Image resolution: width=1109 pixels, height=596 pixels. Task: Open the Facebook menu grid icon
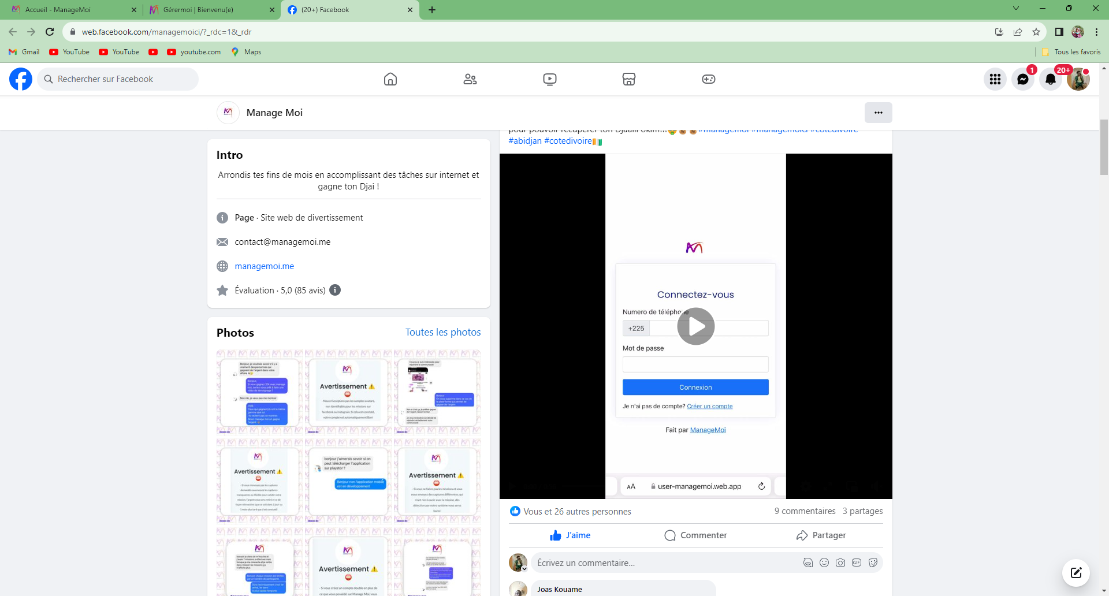coord(995,79)
